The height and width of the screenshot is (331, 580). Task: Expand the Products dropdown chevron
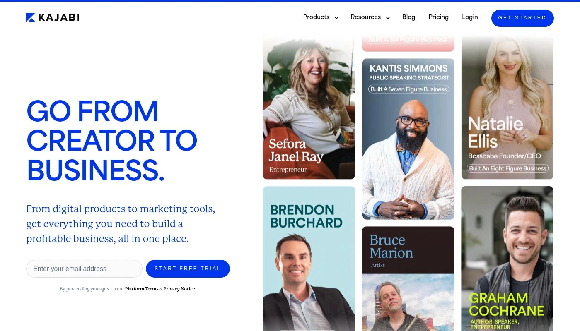[336, 18]
